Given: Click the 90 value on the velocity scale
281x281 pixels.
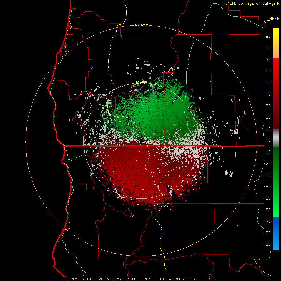Looking at the screenshot, I should point(268,37).
